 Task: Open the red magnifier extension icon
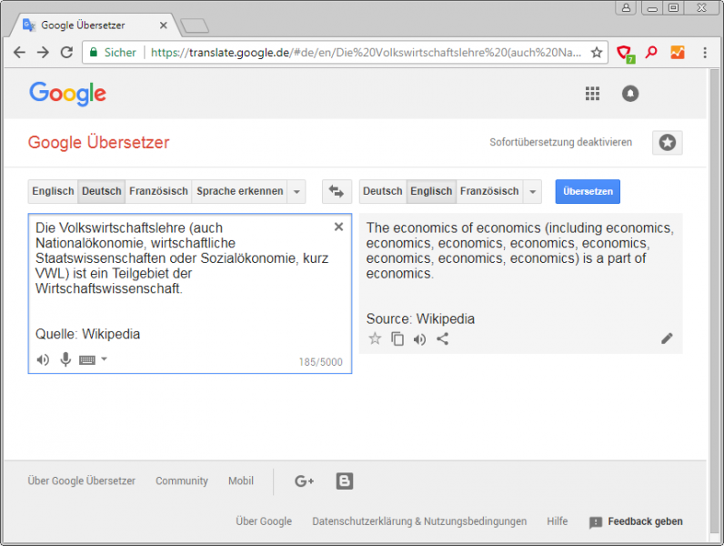click(651, 52)
